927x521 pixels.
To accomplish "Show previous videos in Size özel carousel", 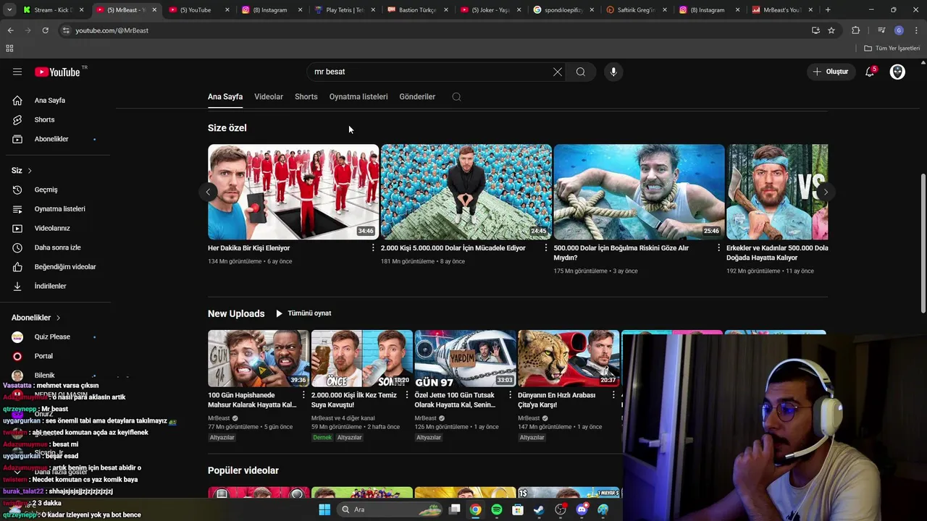I will [x=208, y=192].
